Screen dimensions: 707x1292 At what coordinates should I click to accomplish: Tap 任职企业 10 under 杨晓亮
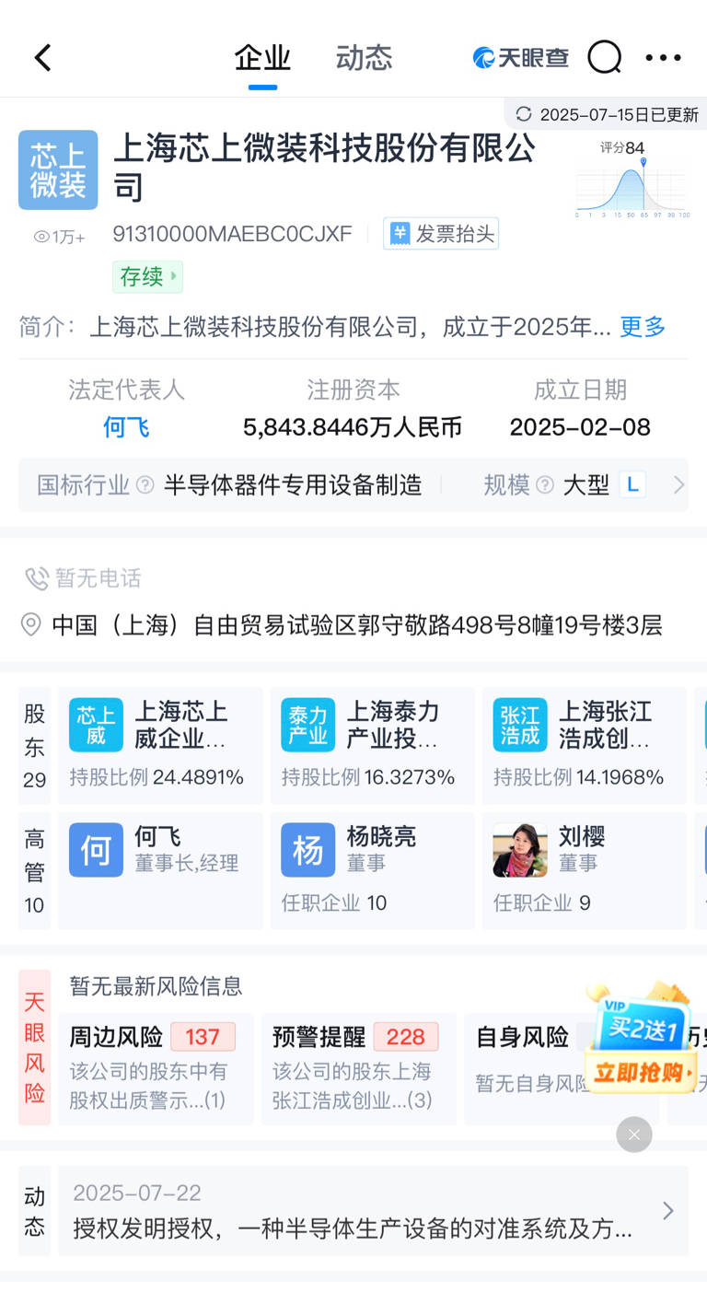tap(334, 903)
